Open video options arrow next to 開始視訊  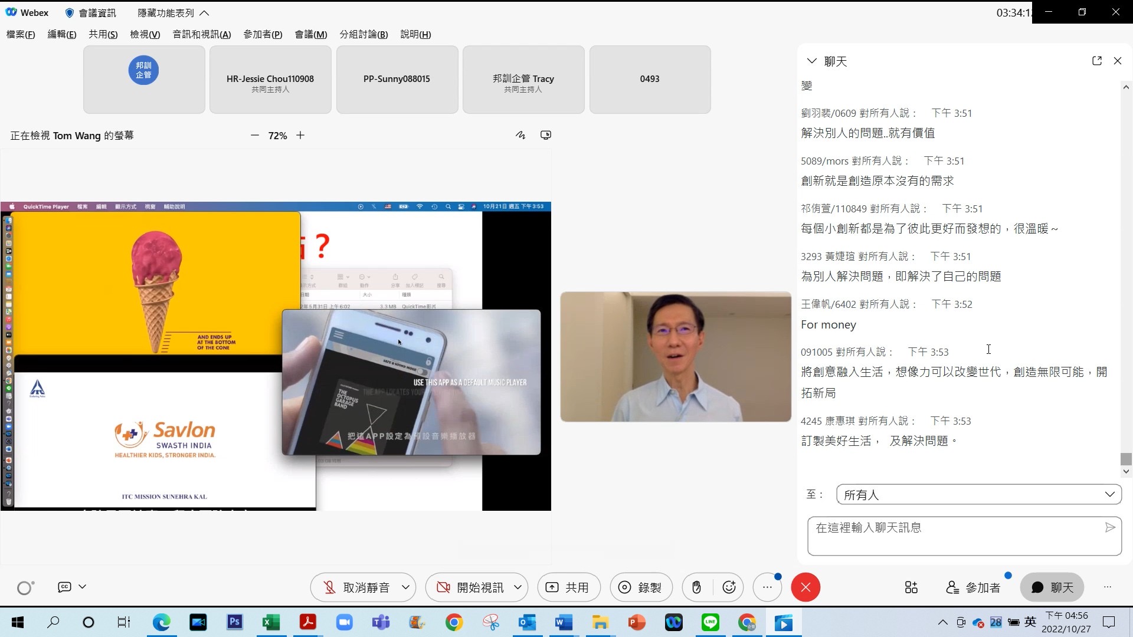[x=518, y=587]
